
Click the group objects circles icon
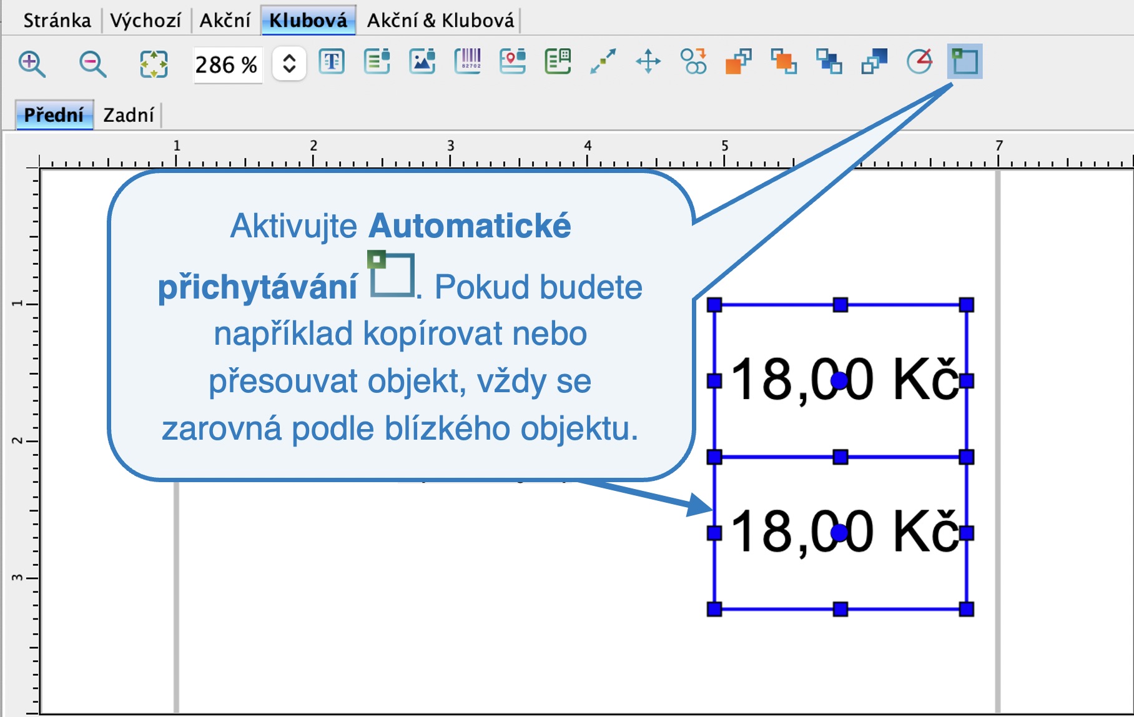pos(693,62)
